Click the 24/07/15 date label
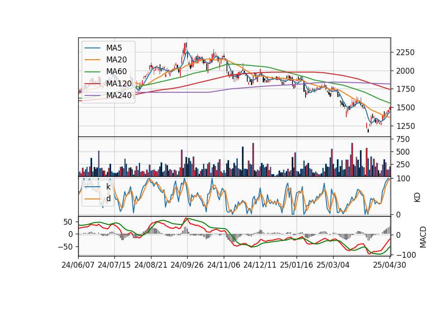 (x=114, y=265)
